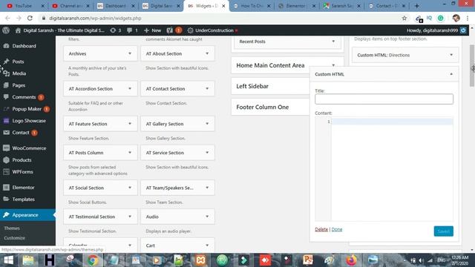The width and height of the screenshot is (475, 267).
Task: Click the Title input field
Action: point(384,99)
